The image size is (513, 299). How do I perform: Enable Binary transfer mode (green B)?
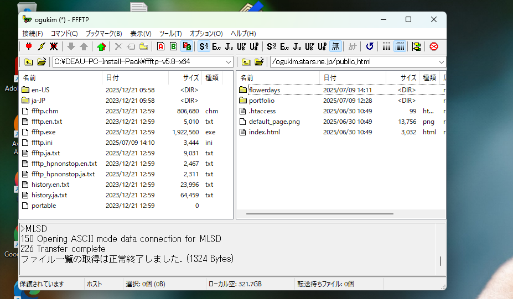pyautogui.click(x=173, y=46)
